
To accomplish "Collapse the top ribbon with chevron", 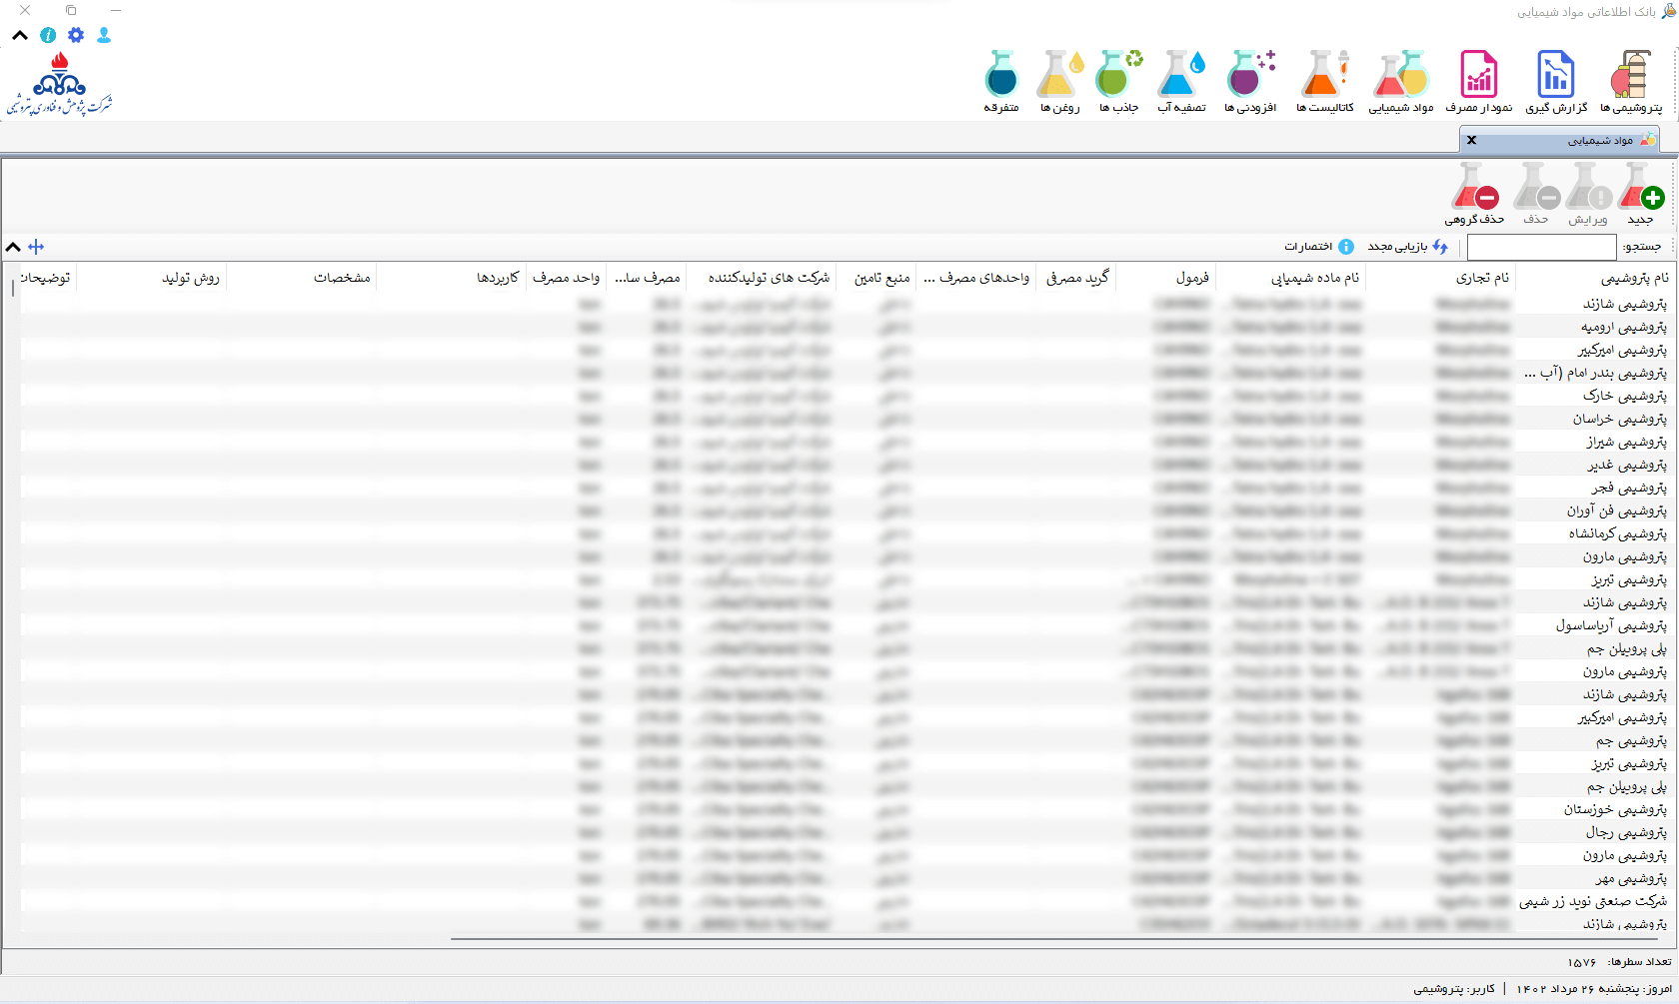I will tap(20, 35).
